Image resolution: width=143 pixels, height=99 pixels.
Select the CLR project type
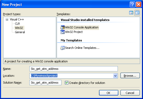(17, 24)
